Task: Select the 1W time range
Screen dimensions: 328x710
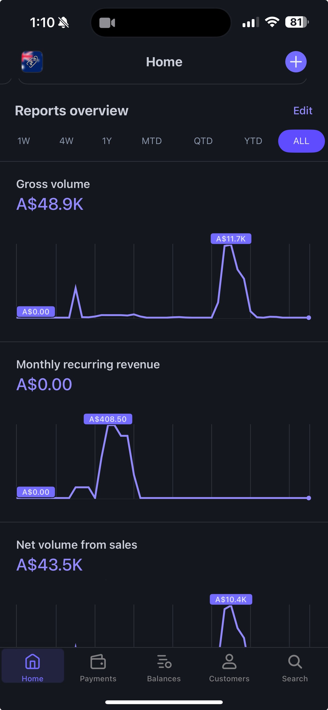Action: click(x=24, y=141)
